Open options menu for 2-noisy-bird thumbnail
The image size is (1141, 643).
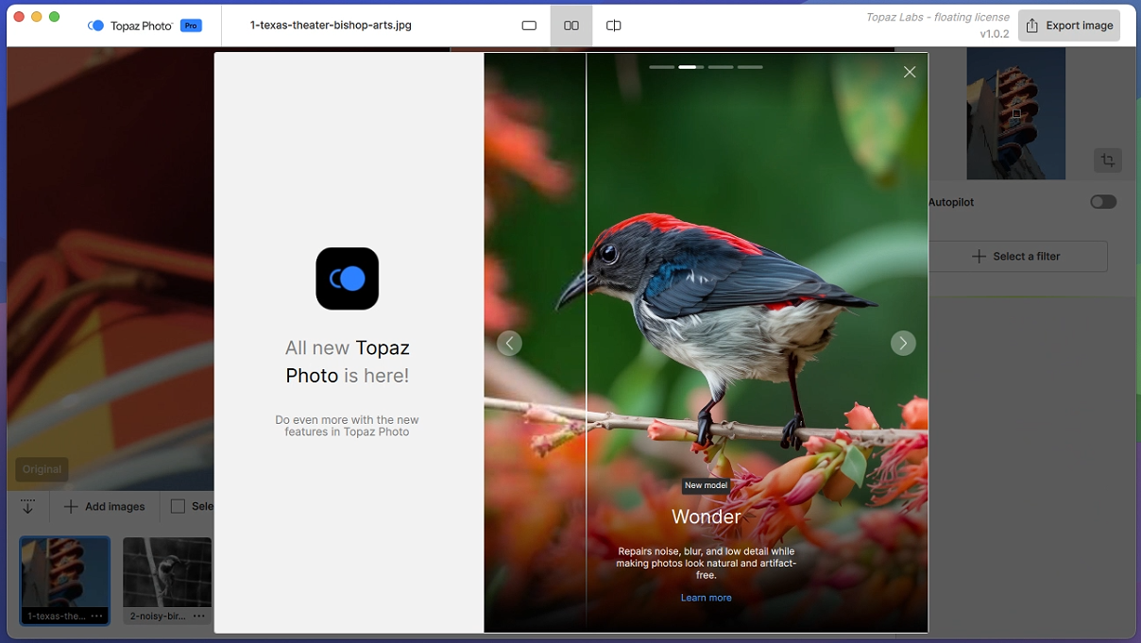click(x=198, y=616)
